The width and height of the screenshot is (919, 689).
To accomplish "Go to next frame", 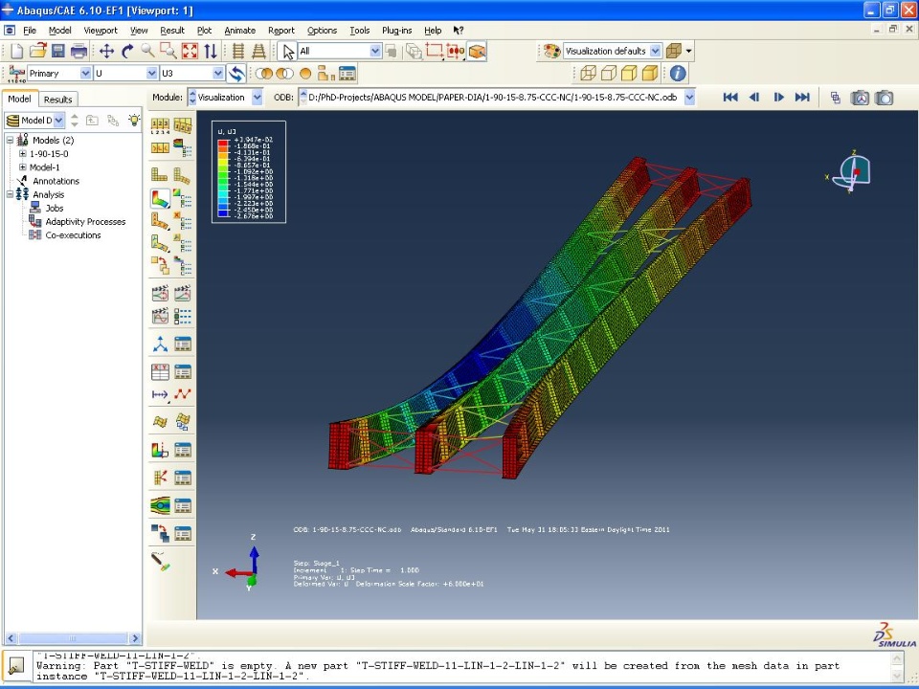I will [778, 98].
